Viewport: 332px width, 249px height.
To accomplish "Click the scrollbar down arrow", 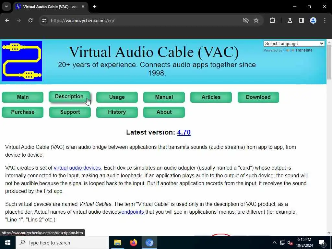I will tap(329, 233).
